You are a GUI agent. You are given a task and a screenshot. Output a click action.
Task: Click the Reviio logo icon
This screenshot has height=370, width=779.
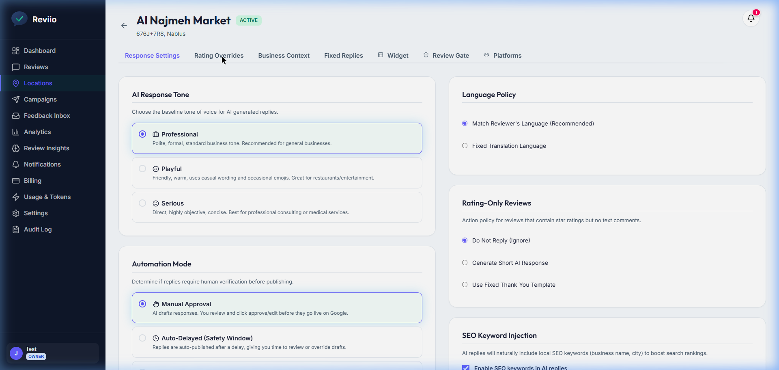[x=19, y=19]
